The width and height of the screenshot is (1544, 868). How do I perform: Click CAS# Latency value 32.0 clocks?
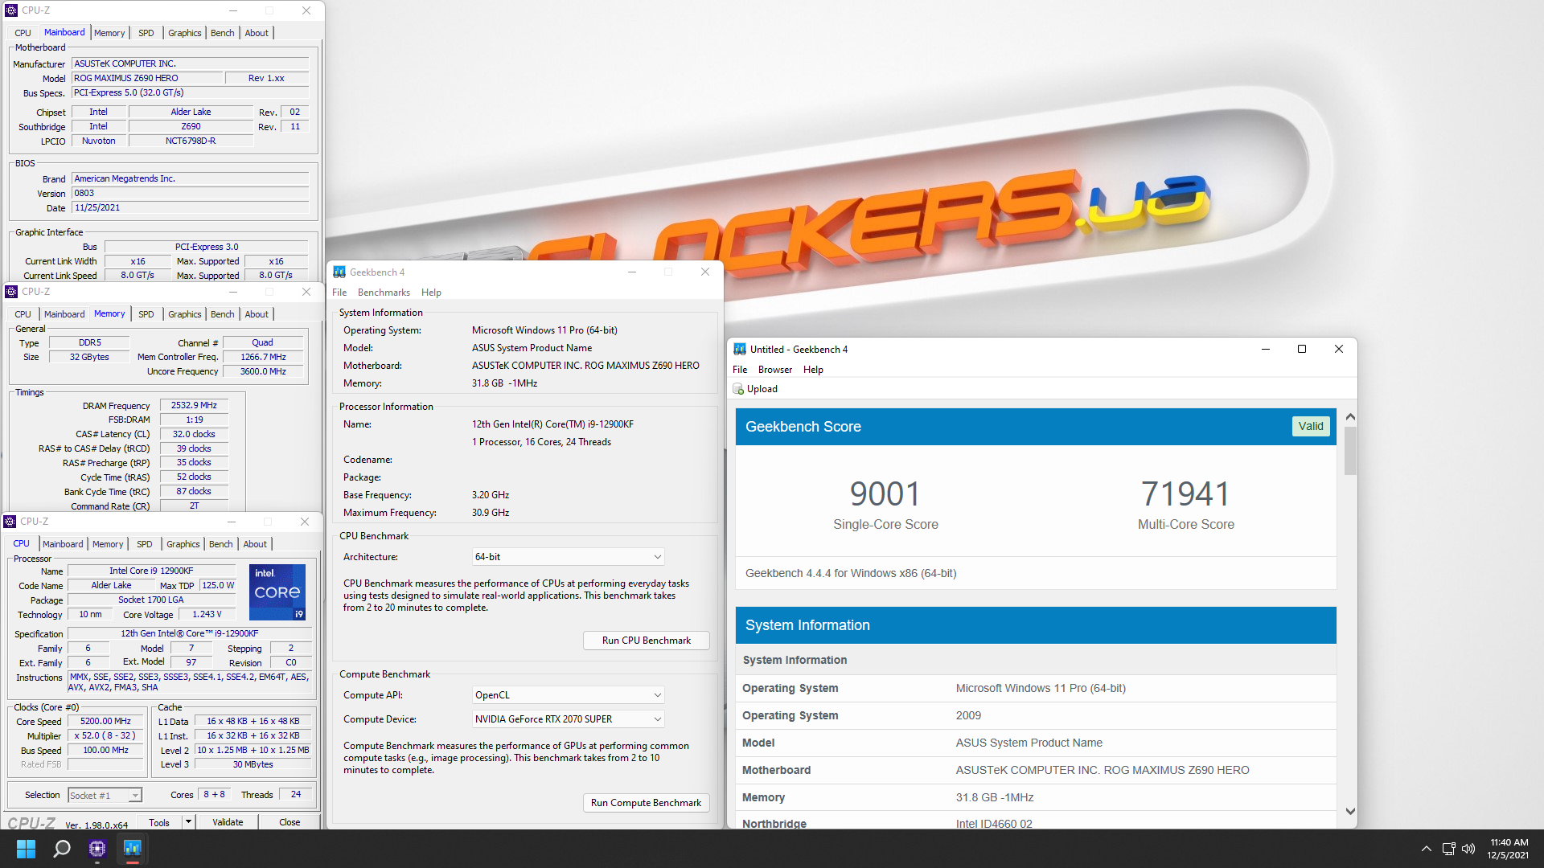(x=194, y=435)
